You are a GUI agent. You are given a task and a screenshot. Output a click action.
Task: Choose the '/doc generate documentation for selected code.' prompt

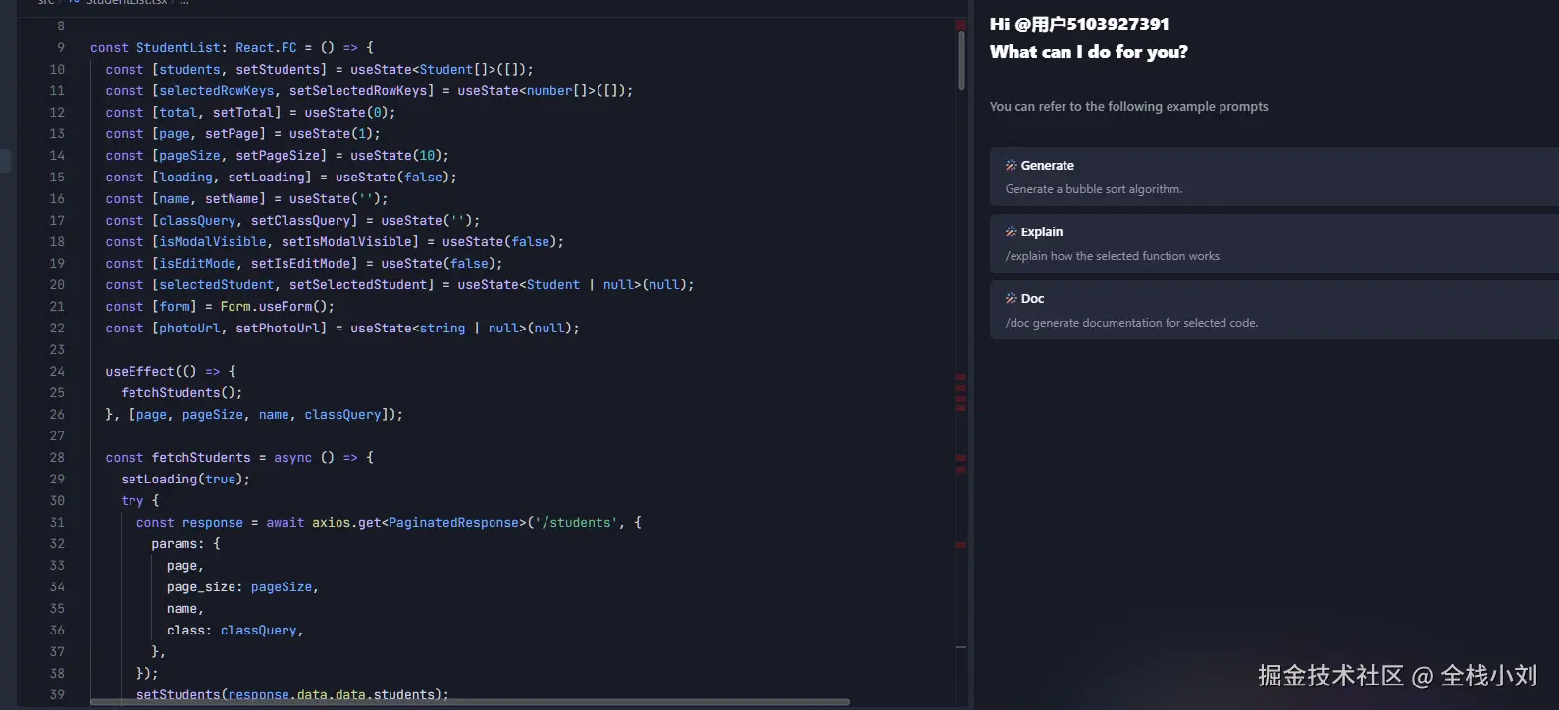(1273, 310)
